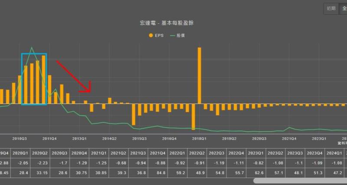This screenshot has width=347, height=185.
Task: Click the 2021Q4 x-axis label
Action: coord(289,139)
